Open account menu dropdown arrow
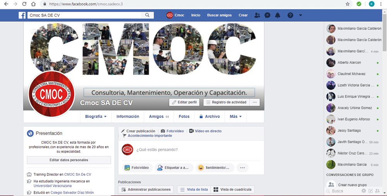387x196 pixels. 300,15
